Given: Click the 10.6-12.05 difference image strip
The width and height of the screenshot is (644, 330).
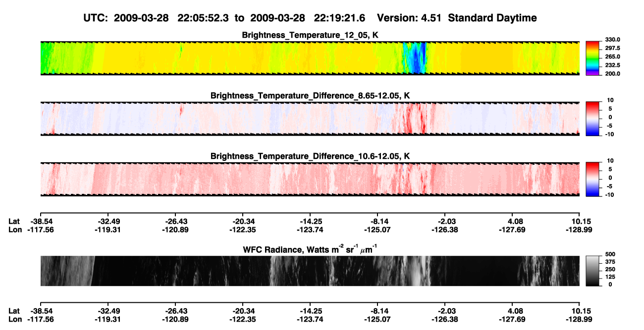Looking at the screenshot, I should [x=310, y=179].
